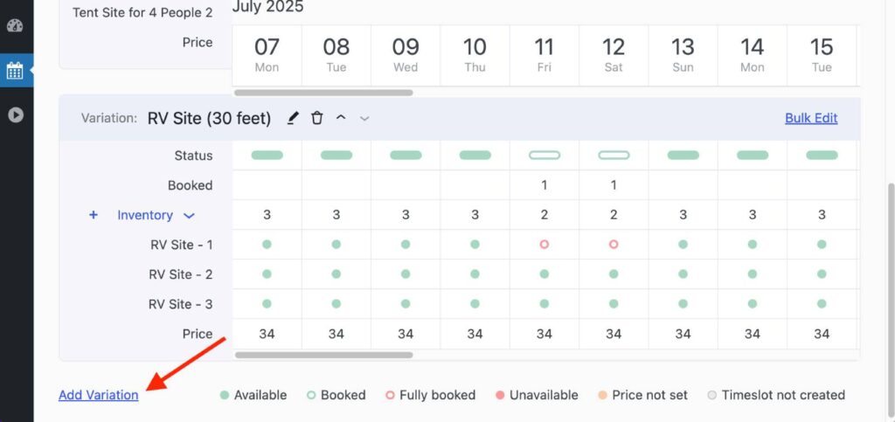The height and width of the screenshot is (422, 895).
Task: Collapse the Inventory rows with chevron
Action: click(189, 216)
